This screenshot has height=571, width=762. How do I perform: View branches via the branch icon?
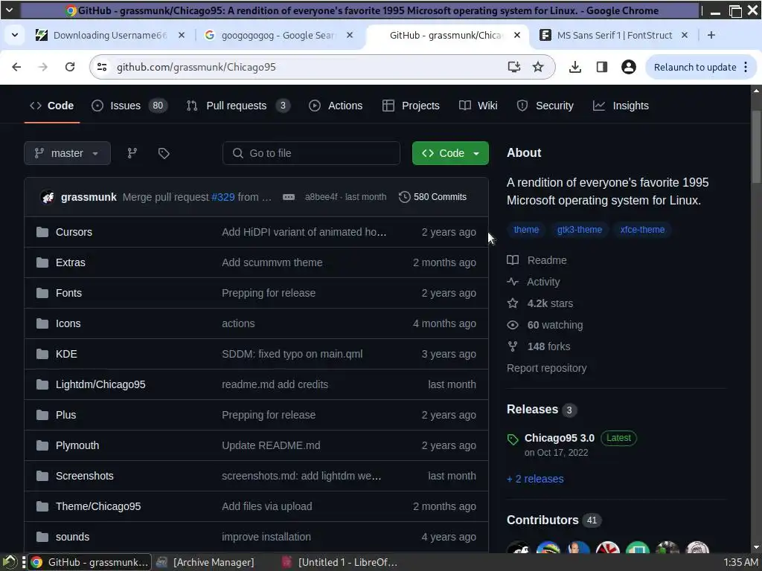tap(132, 153)
